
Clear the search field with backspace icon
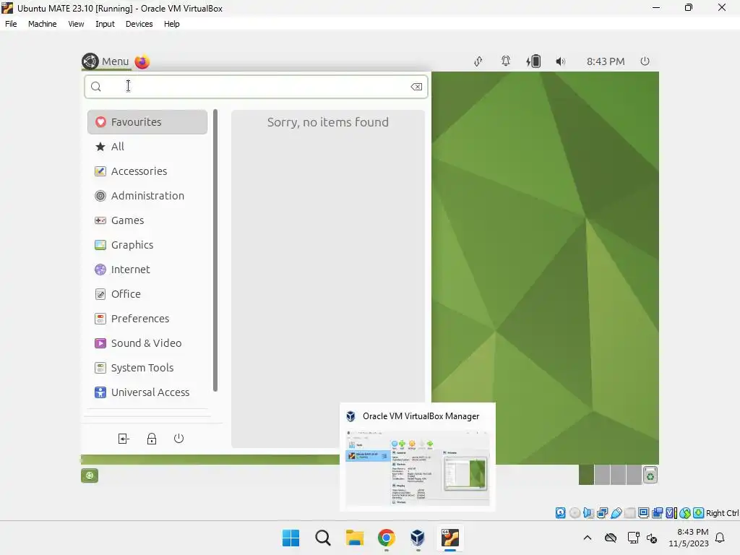coord(416,87)
